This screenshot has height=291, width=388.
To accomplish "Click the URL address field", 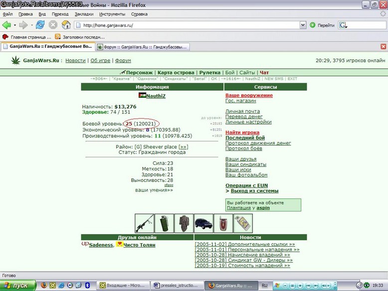I will point(187,25).
